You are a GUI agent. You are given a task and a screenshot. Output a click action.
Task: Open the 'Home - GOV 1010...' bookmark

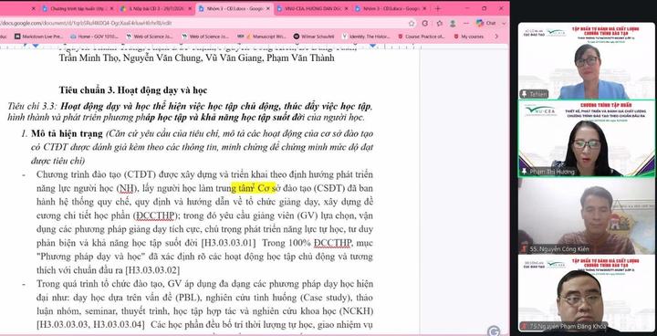point(94,37)
